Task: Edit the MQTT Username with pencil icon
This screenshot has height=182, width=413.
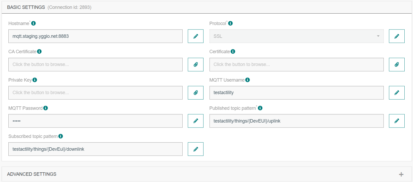Action: click(x=397, y=93)
